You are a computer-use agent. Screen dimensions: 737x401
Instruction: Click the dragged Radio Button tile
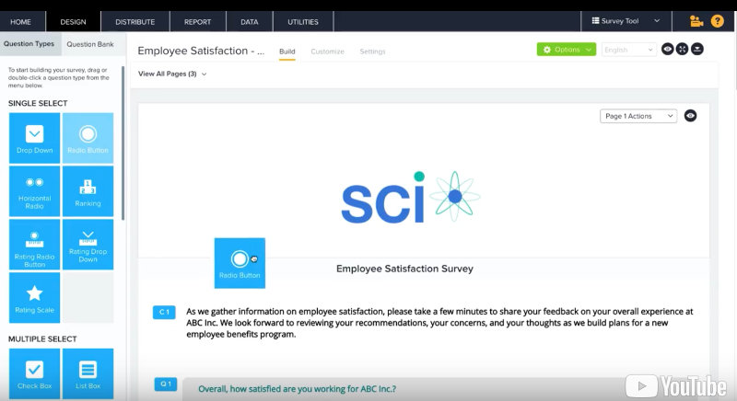coord(240,263)
